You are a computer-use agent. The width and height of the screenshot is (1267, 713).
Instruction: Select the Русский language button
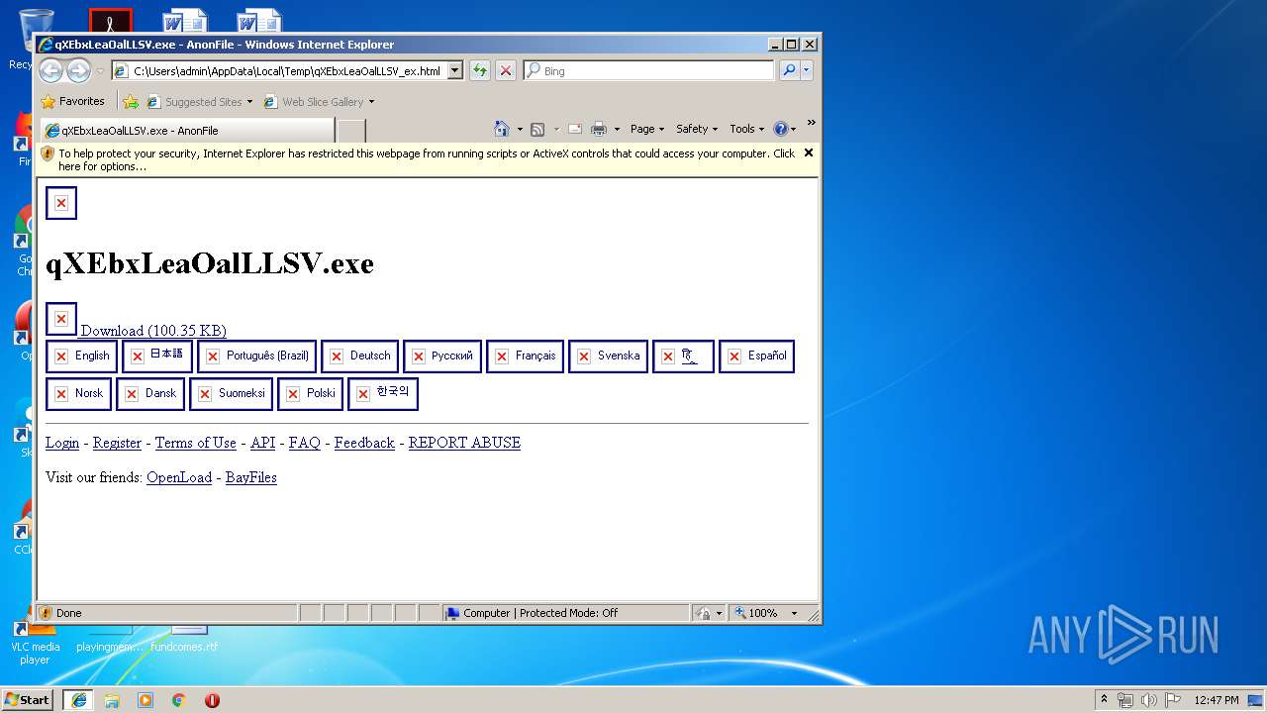point(442,356)
